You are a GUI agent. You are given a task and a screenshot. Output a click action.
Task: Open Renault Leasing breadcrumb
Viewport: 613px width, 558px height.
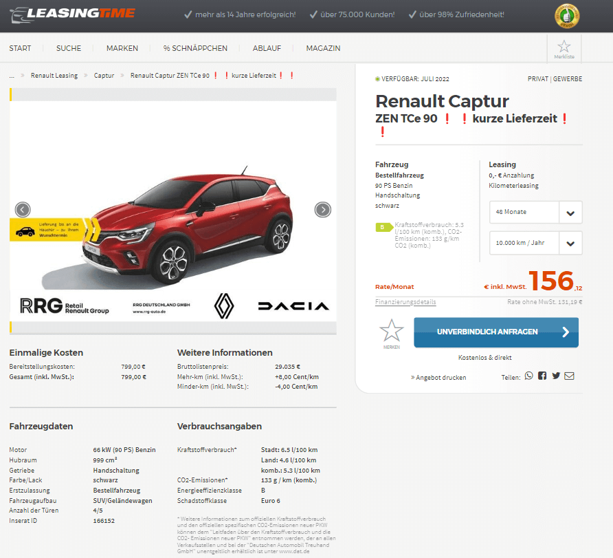tap(54, 76)
